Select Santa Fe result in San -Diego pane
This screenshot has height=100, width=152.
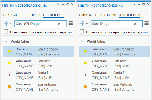tap(114, 75)
